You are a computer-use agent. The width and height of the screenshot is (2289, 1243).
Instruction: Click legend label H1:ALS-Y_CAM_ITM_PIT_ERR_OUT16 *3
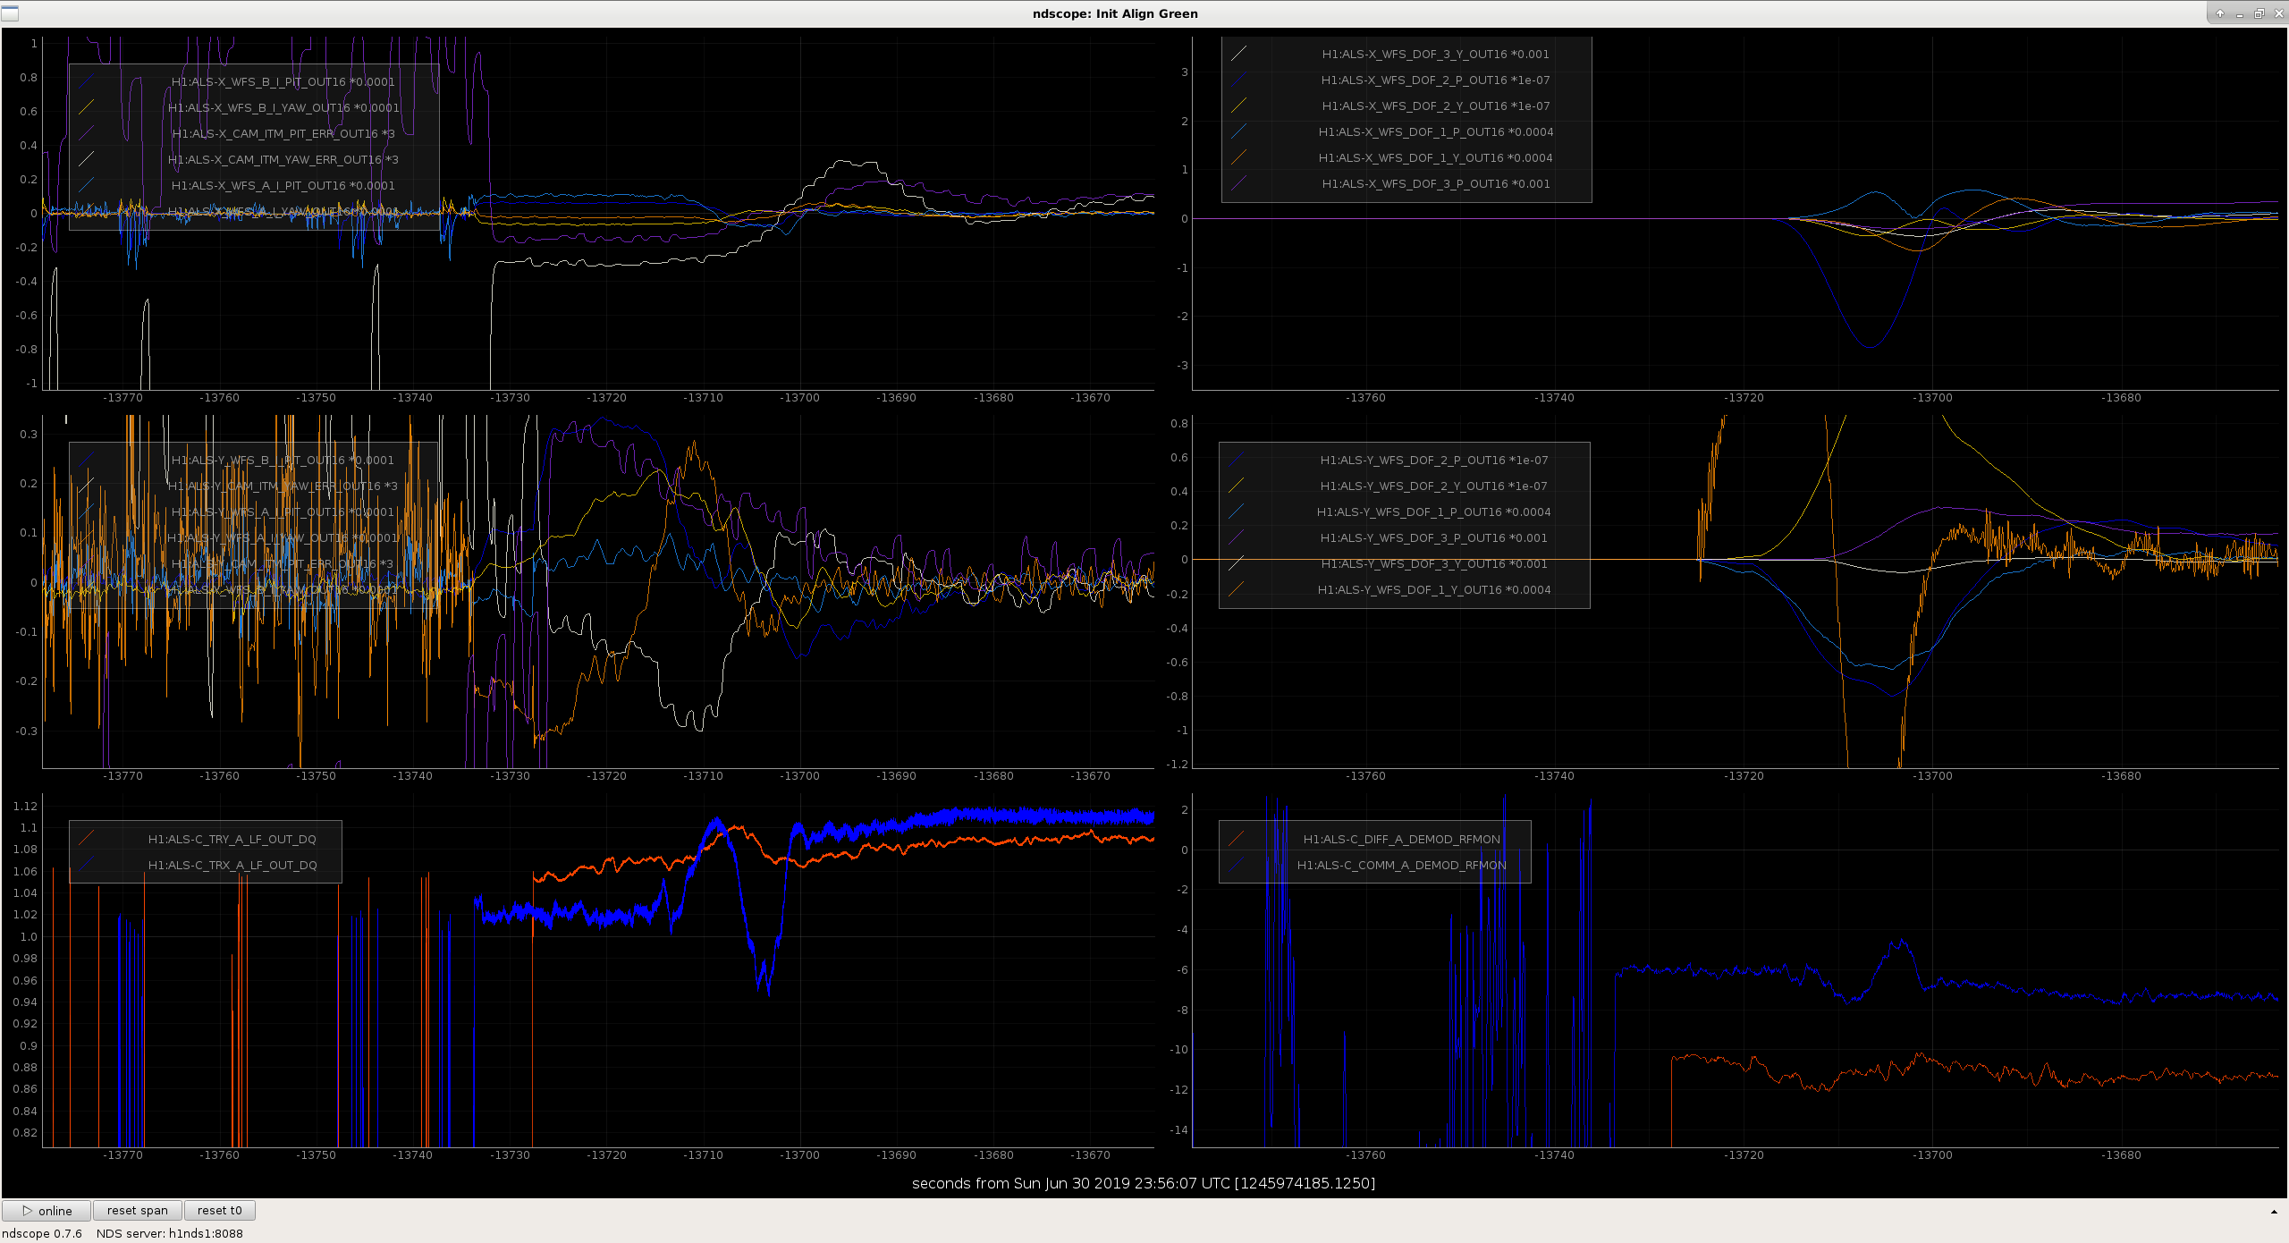[283, 563]
